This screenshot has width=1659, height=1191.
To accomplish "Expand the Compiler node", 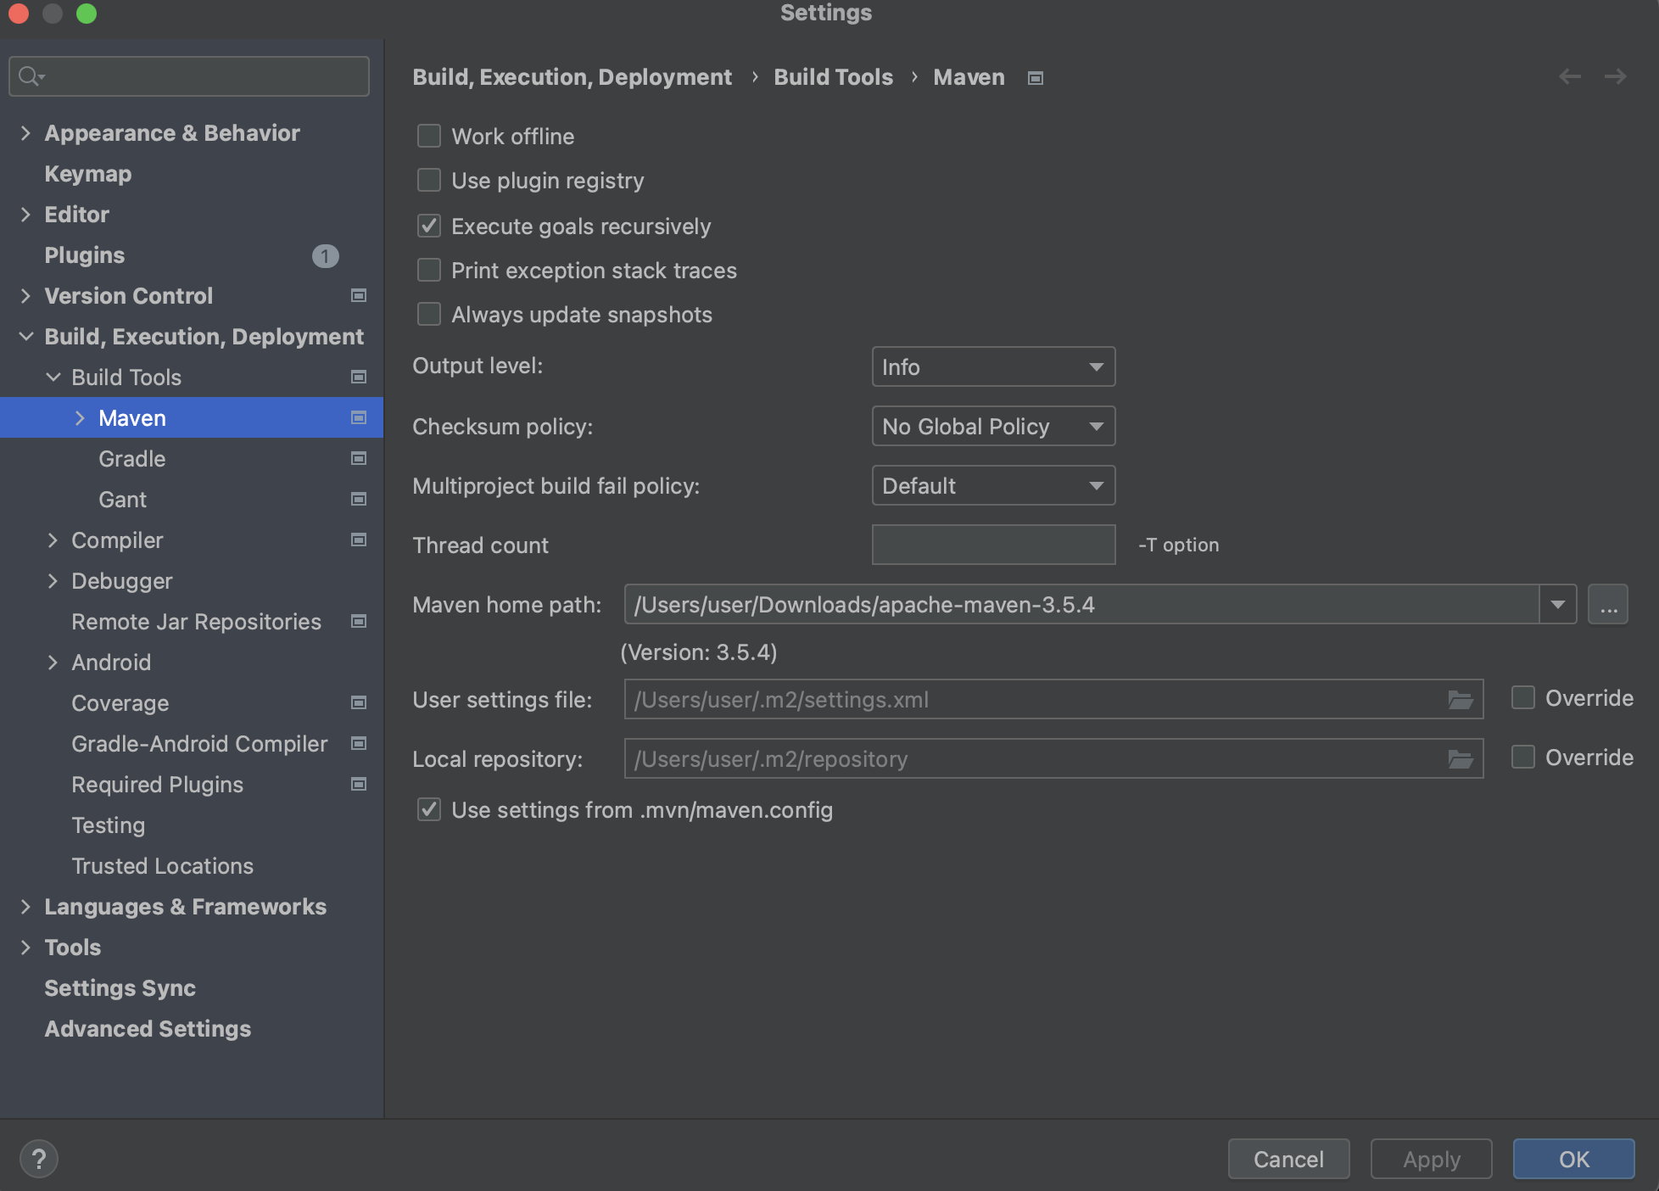I will (53, 540).
